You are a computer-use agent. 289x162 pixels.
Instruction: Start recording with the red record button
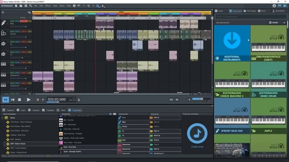tap(38, 99)
